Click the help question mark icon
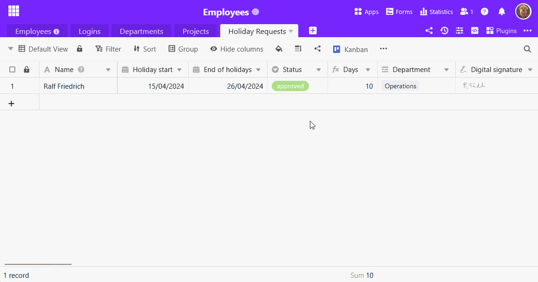This screenshot has width=538, height=282. 485,12
